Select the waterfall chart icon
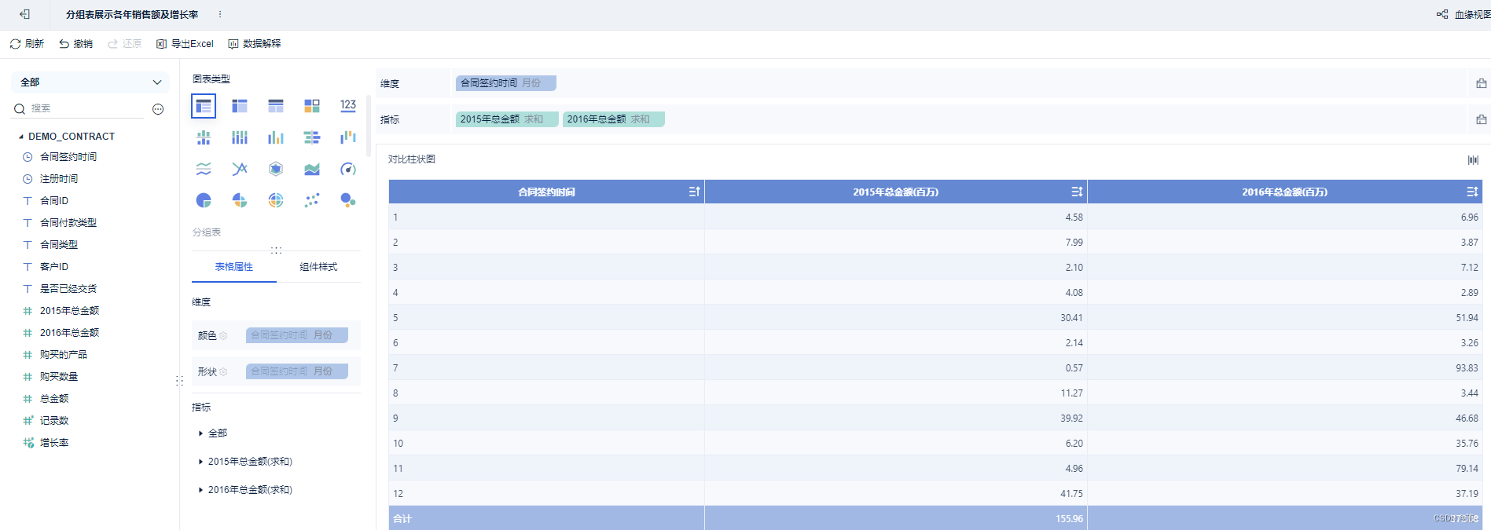 pos(348,137)
